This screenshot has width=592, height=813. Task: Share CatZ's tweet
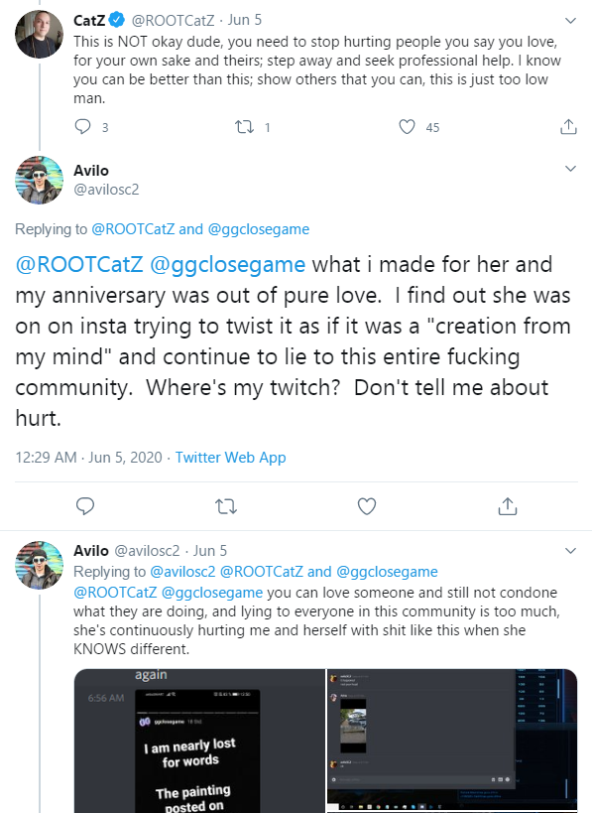568,126
